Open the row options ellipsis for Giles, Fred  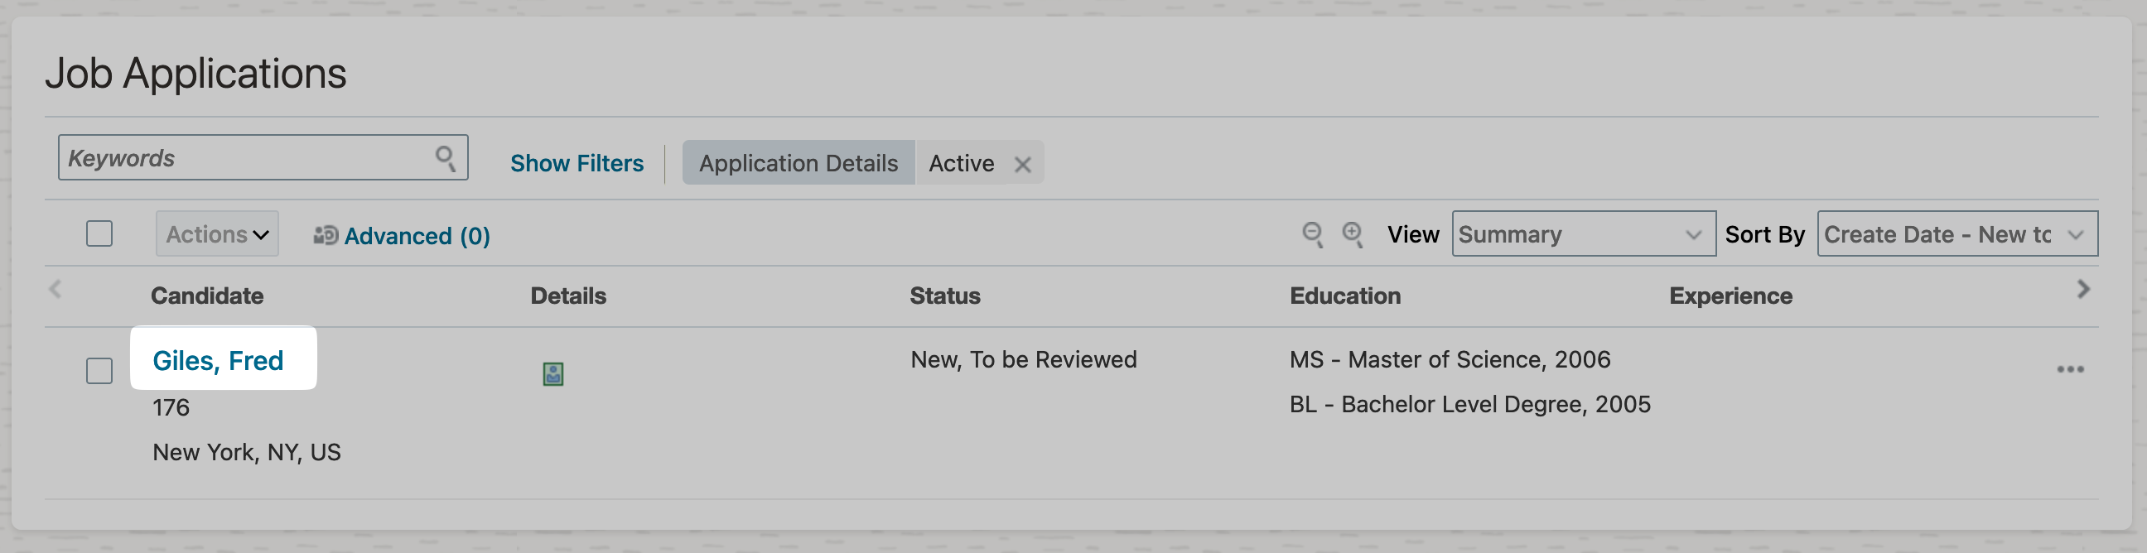[2070, 369]
